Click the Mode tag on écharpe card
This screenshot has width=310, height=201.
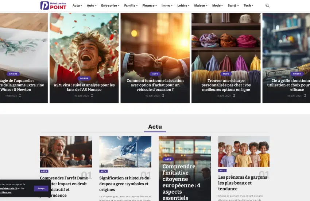coord(226,74)
